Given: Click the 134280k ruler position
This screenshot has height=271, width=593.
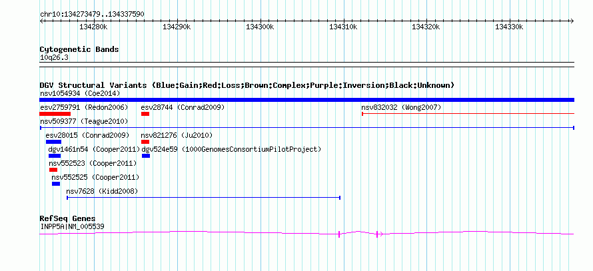Looking at the screenshot, I should pyautogui.click(x=94, y=27).
